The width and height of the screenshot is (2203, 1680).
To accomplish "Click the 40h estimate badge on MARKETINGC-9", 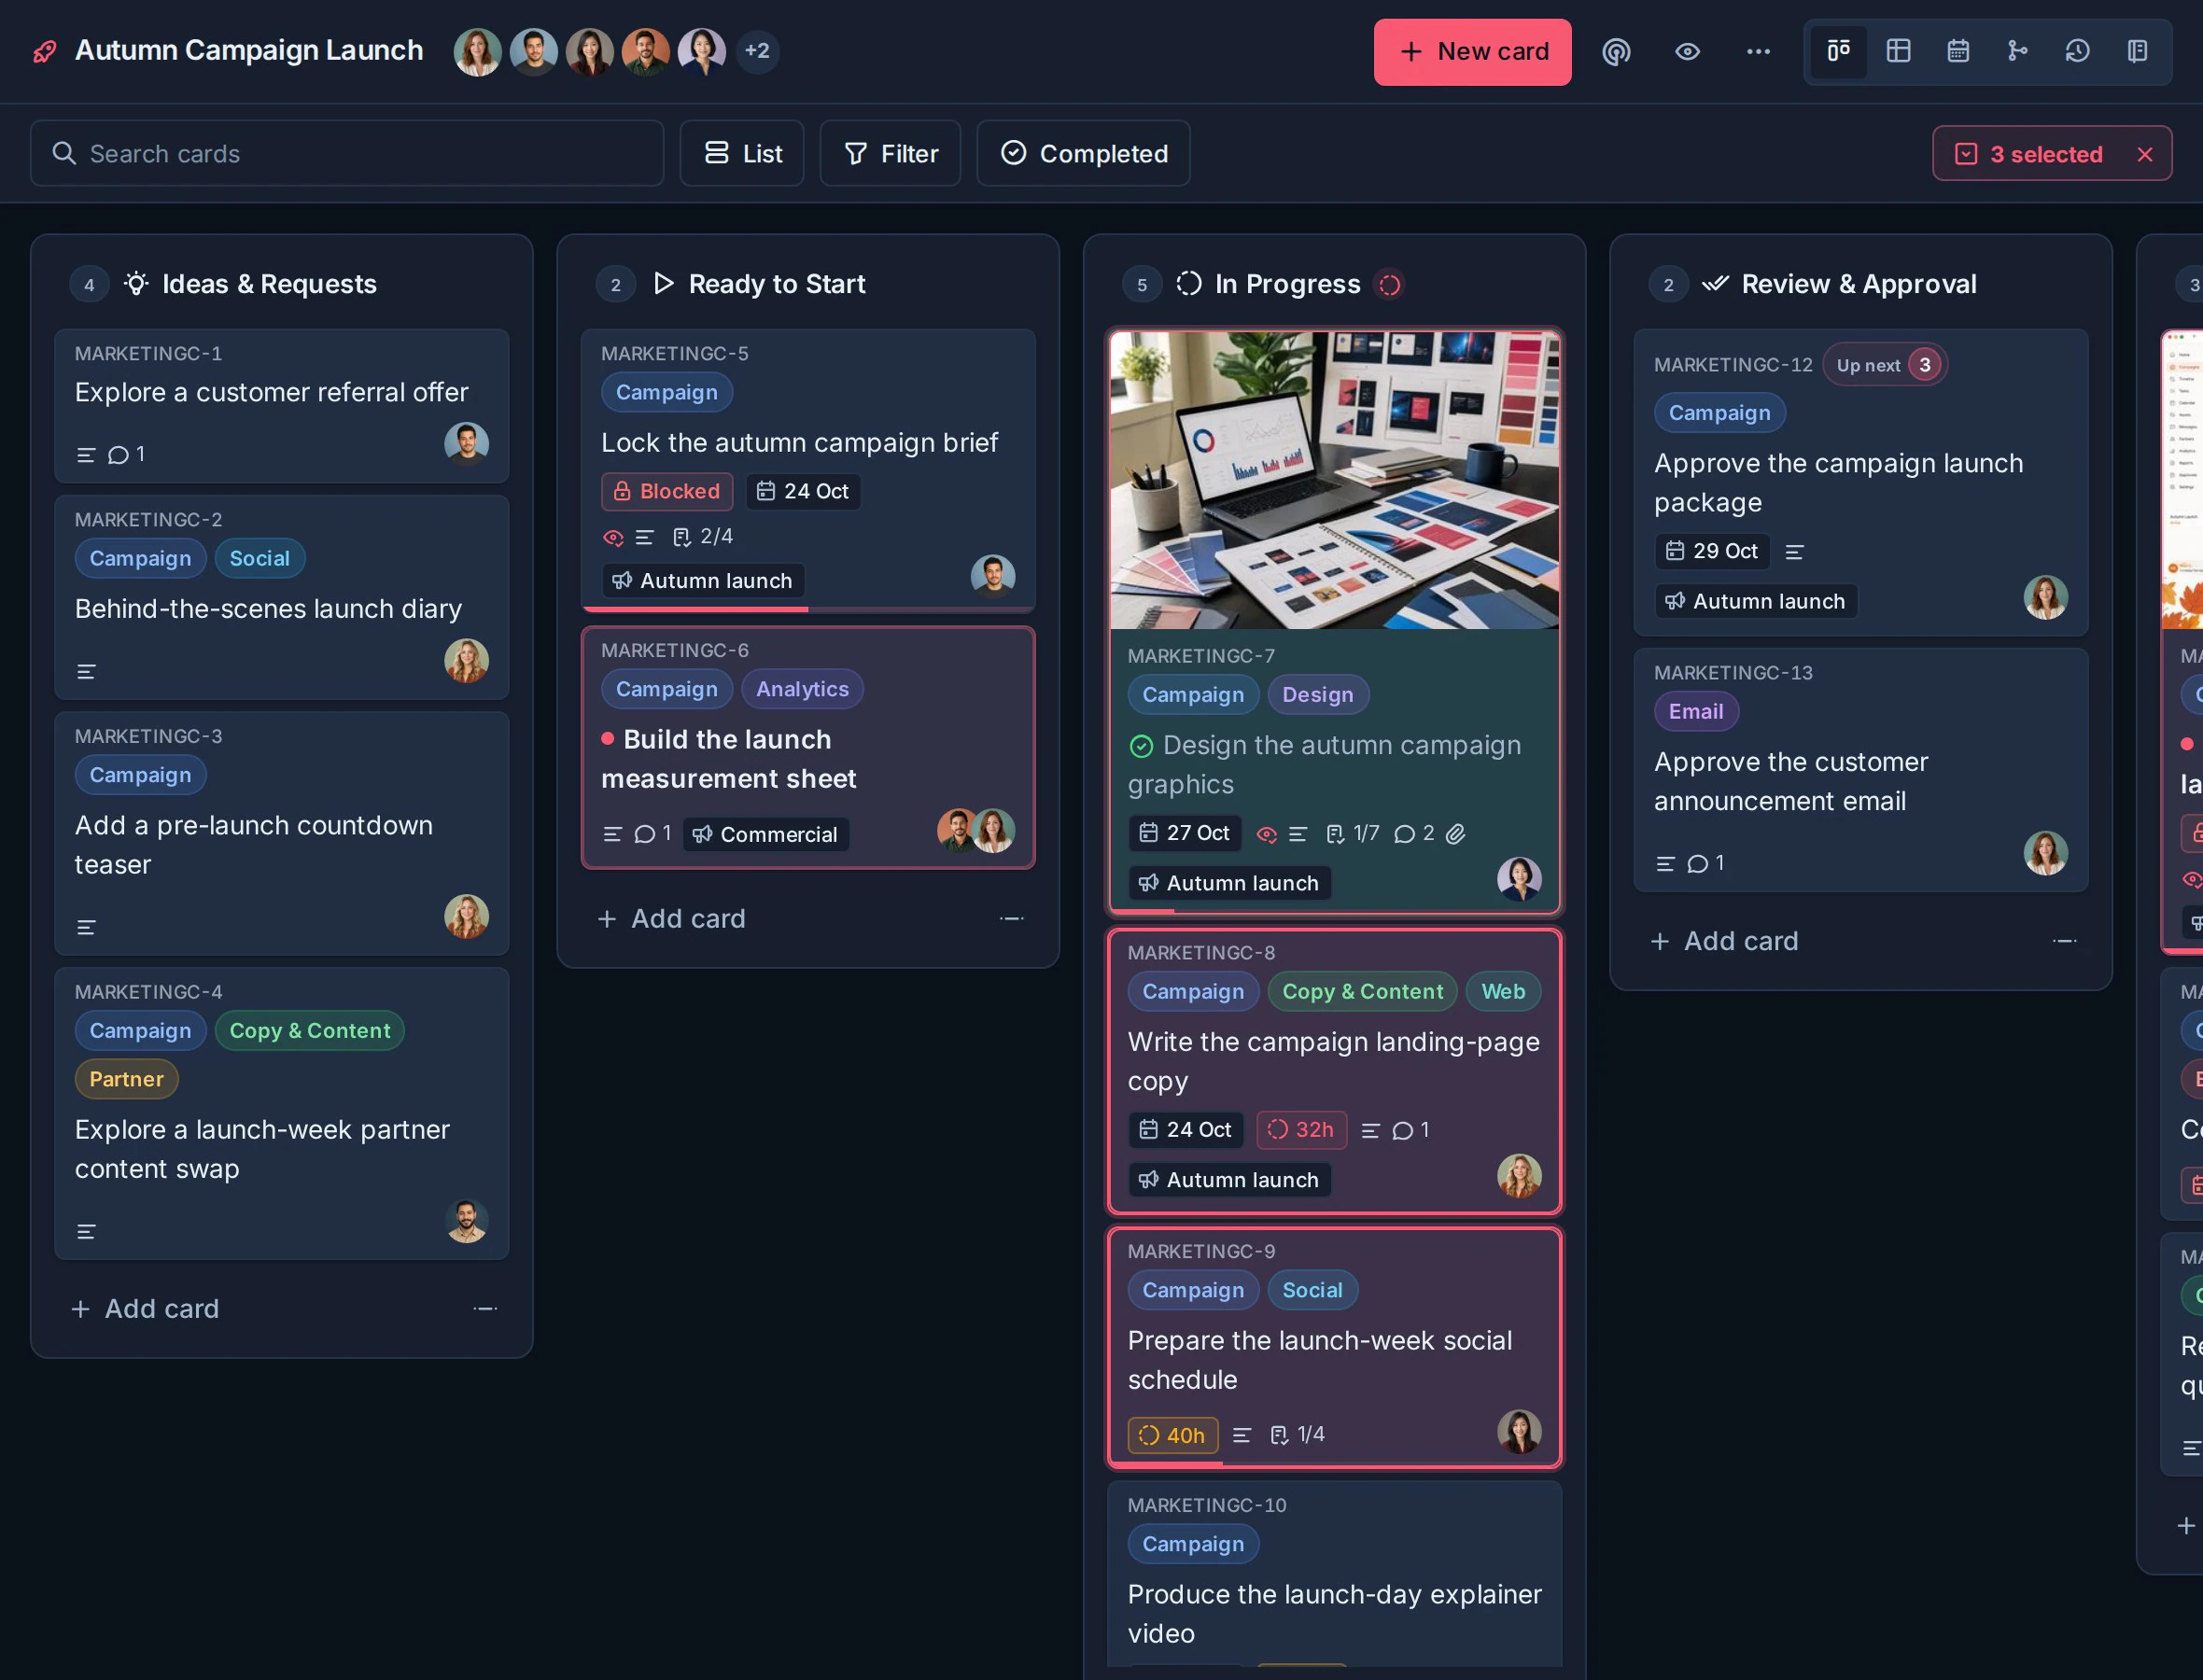I will [x=1173, y=1435].
